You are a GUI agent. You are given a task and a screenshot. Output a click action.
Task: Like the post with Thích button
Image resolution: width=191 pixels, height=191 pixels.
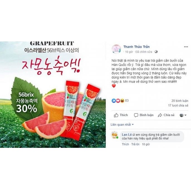click(x=121, y=115)
